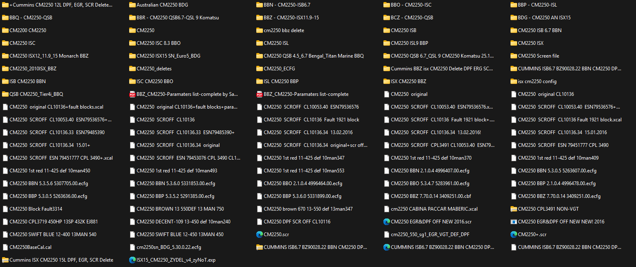636x267 pixels.
Task: Select CM2250 BBZ 7.70.0.14 3409251.00.cbf file
Action: (x=431, y=196)
